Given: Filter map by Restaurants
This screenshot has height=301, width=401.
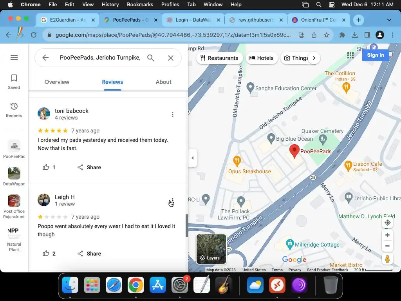Looking at the screenshot, I should pos(219,58).
